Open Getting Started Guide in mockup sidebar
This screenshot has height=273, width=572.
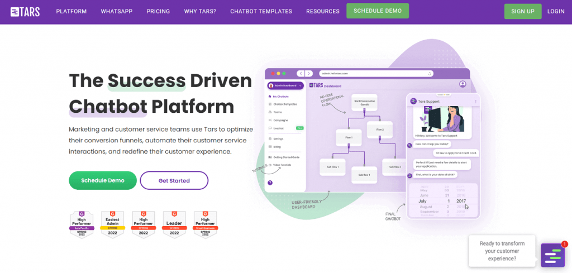tap(284, 157)
